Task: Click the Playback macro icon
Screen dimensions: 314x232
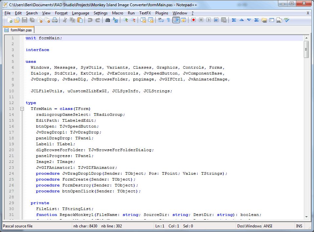Action: click(x=209, y=20)
